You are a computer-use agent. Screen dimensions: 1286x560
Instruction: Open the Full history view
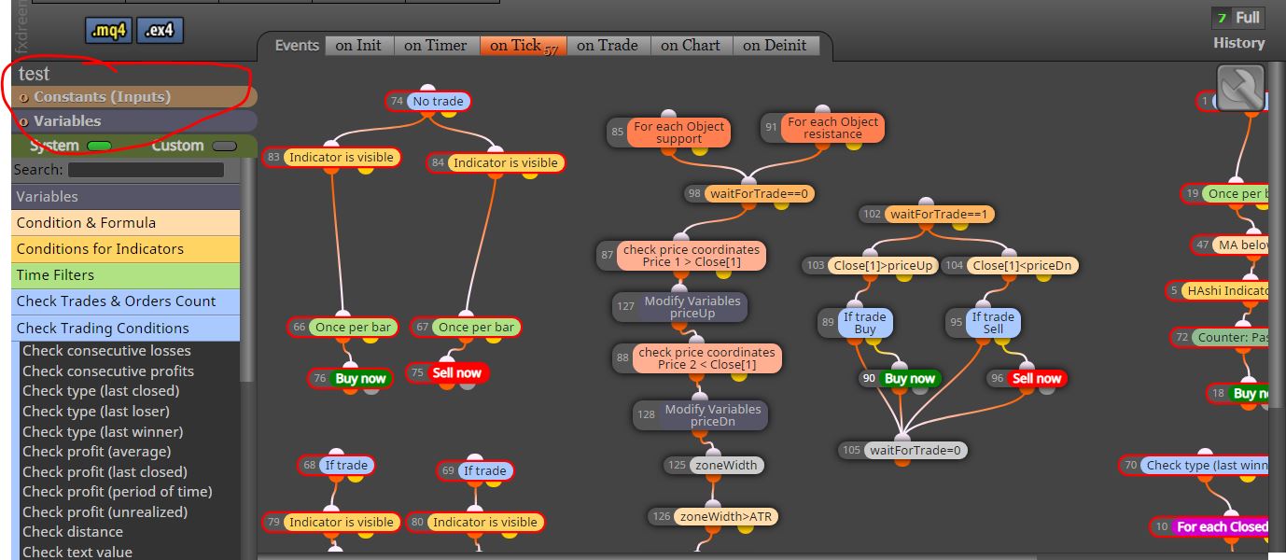point(1237,18)
